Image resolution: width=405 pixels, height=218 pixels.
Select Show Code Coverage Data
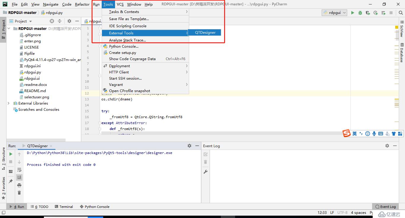click(145, 59)
